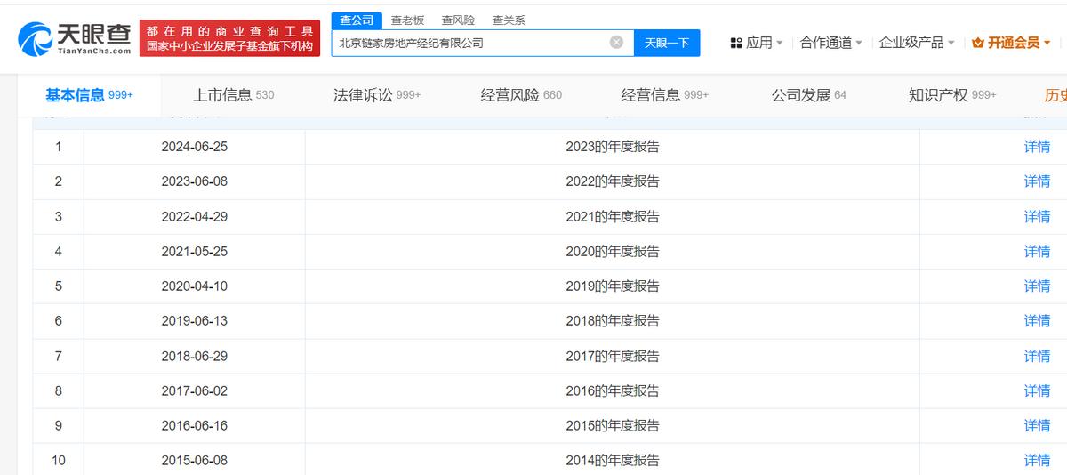Click the 2023的年度报告 cell
The image size is (1067, 475).
pos(613,147)
